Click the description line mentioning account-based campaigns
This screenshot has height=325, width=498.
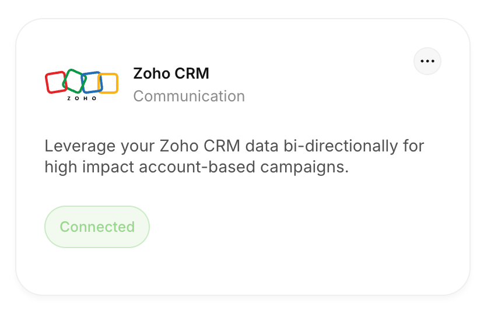click(197, 167)
